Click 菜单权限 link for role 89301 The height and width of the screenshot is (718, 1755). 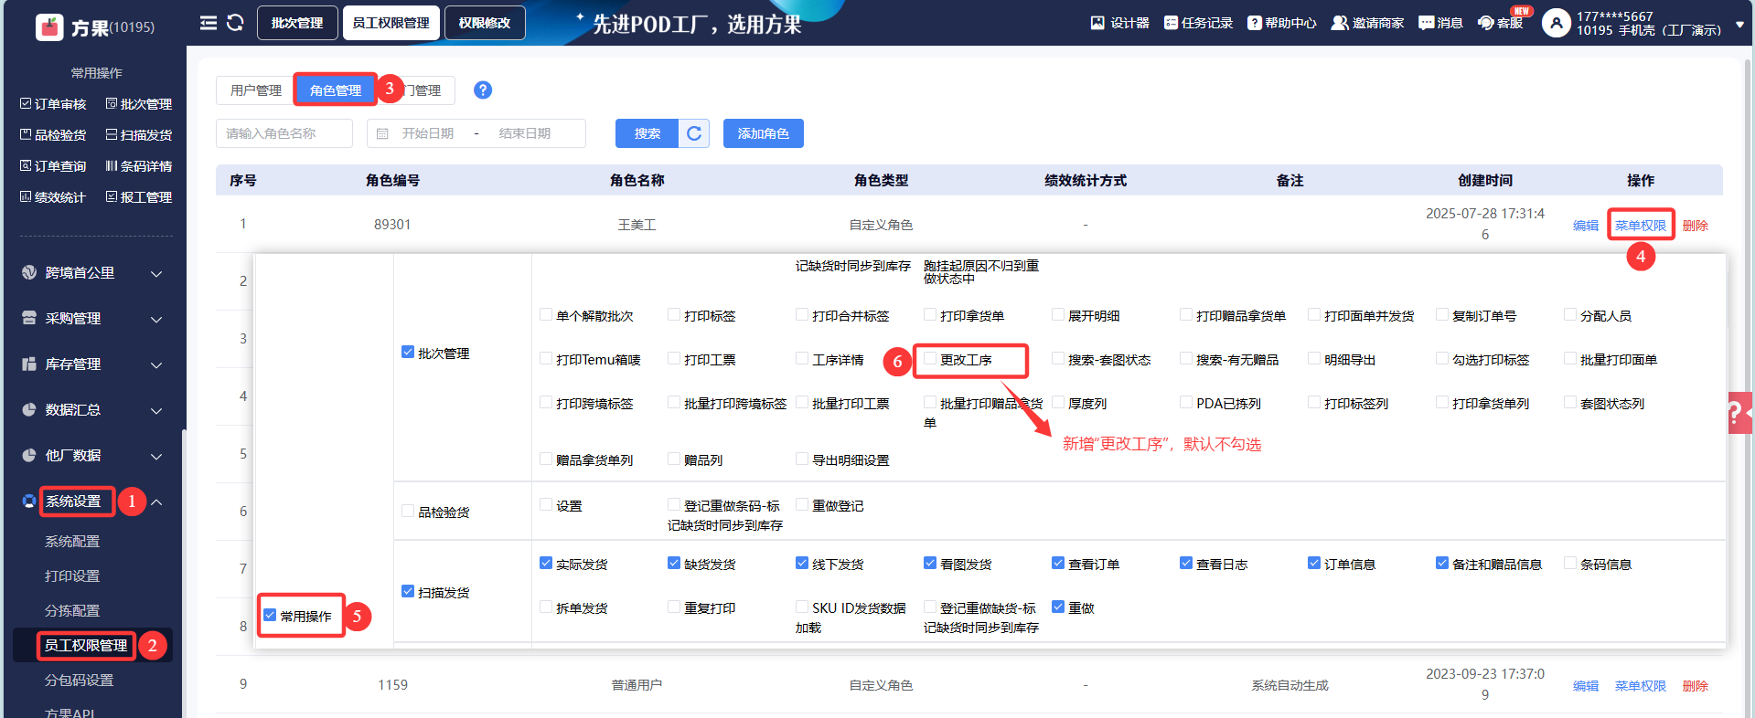1640,226
